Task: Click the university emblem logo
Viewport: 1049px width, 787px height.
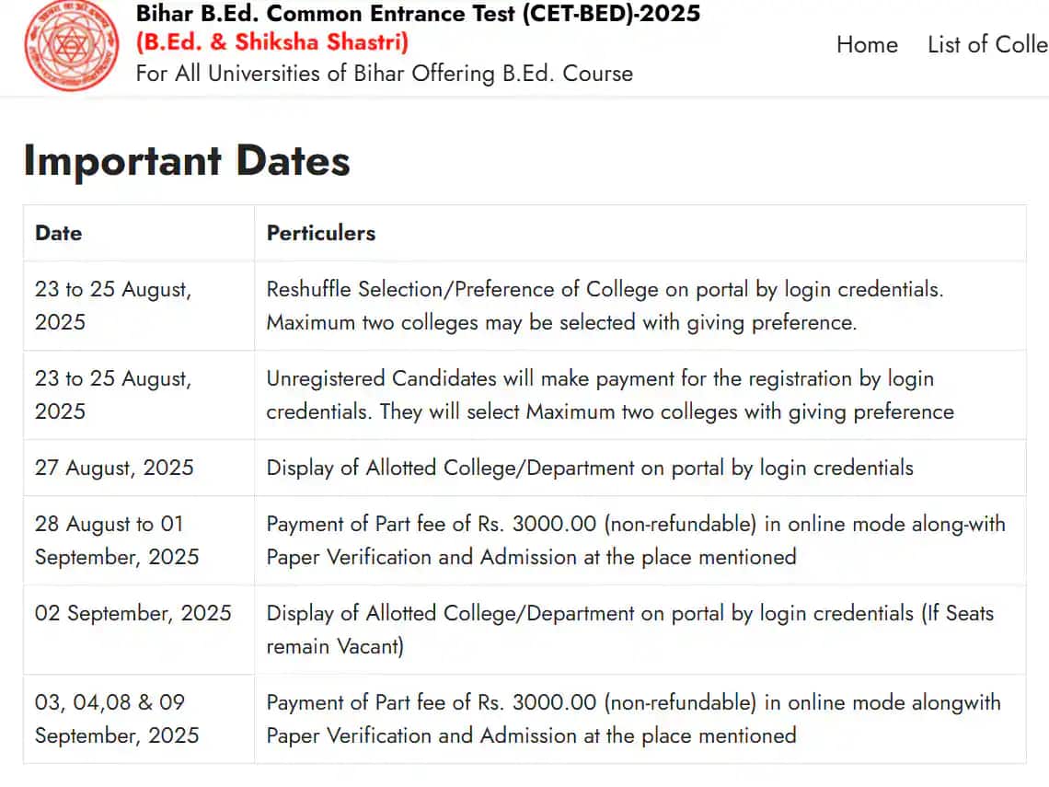Action: point(72,45)
